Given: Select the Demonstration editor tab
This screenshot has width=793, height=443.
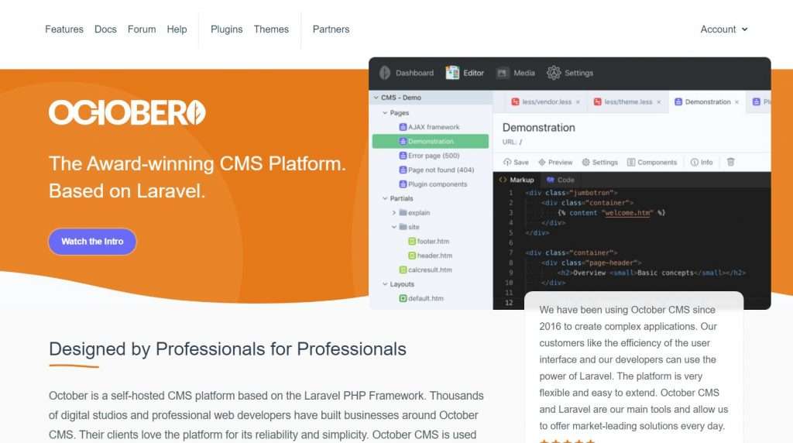Looking at the screenshot, I should point(708,101).
